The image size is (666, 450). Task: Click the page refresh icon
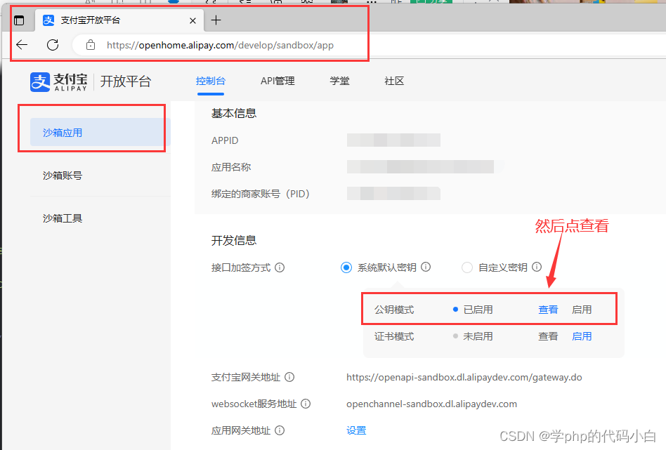[x=52, y=44]
